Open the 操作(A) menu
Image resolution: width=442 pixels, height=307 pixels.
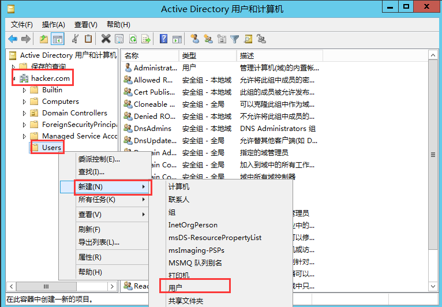point(53,25)
